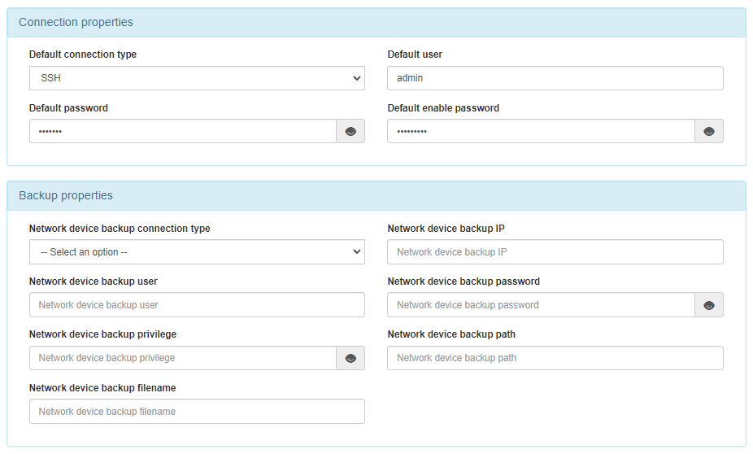Click the bold 'Default user' label text

[415, 55]
